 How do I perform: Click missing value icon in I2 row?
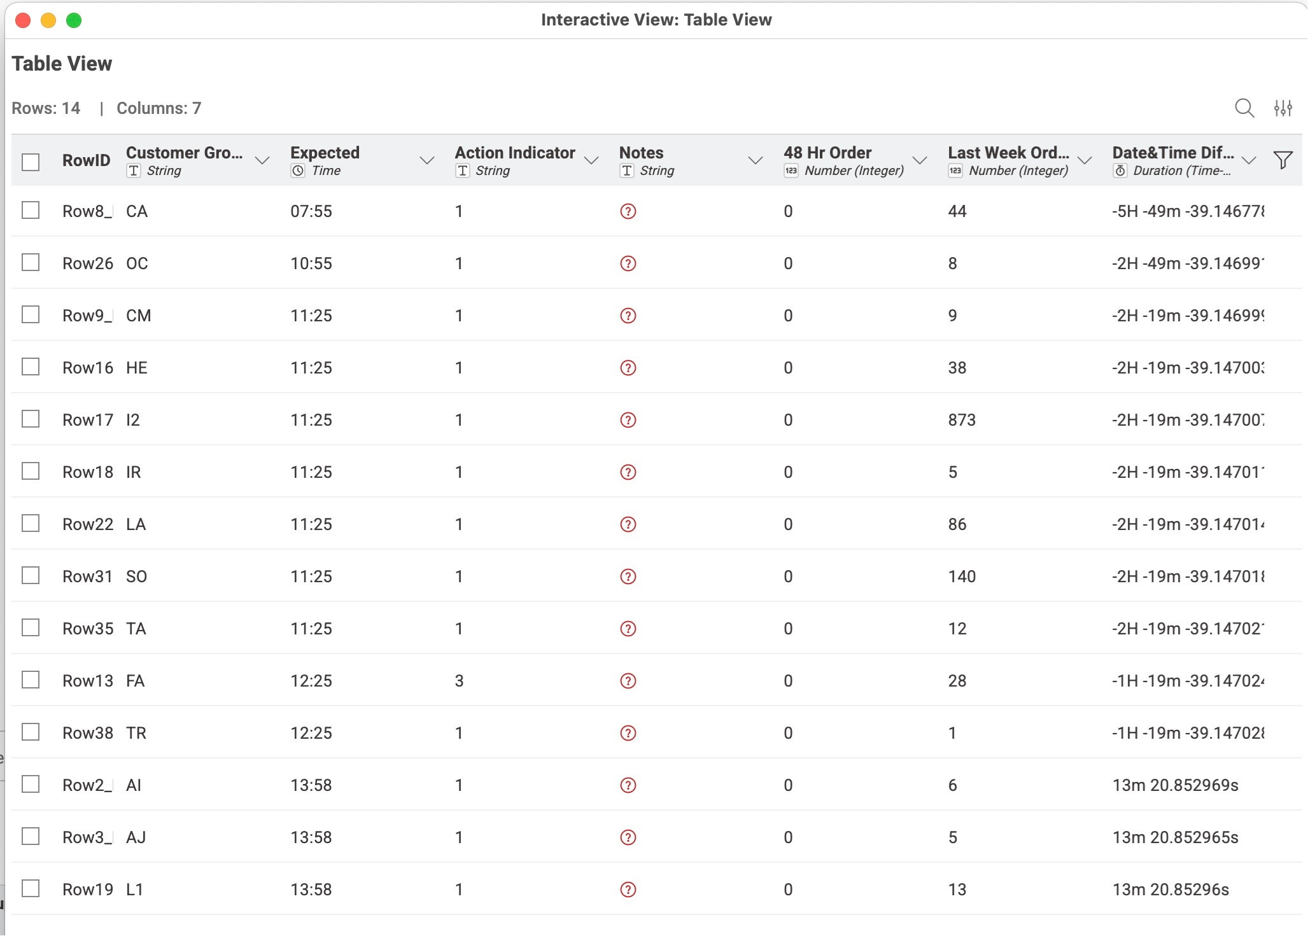[x=628, y=420]
